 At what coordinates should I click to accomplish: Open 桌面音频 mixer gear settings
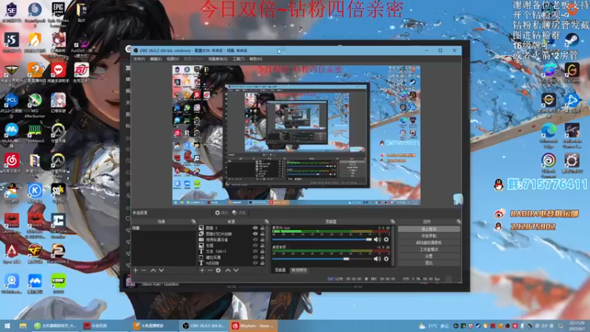click(x=386, y=259)
